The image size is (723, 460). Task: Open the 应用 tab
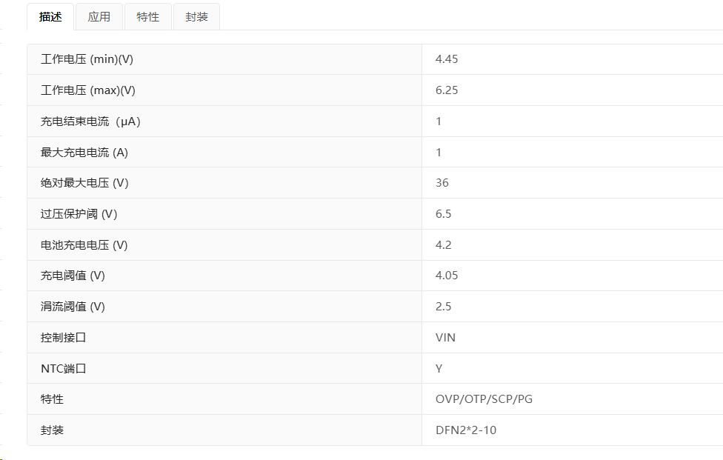click(99, 17)
